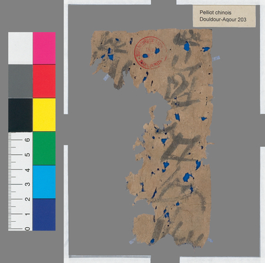Pick the yellow color patch

[44, 115]
